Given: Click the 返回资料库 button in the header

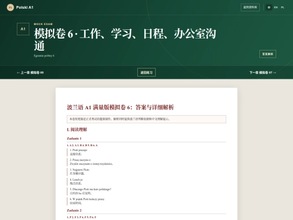Looking at the screenshot, I should 250,7.
